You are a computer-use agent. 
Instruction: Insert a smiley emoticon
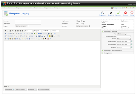coord(50,36)
